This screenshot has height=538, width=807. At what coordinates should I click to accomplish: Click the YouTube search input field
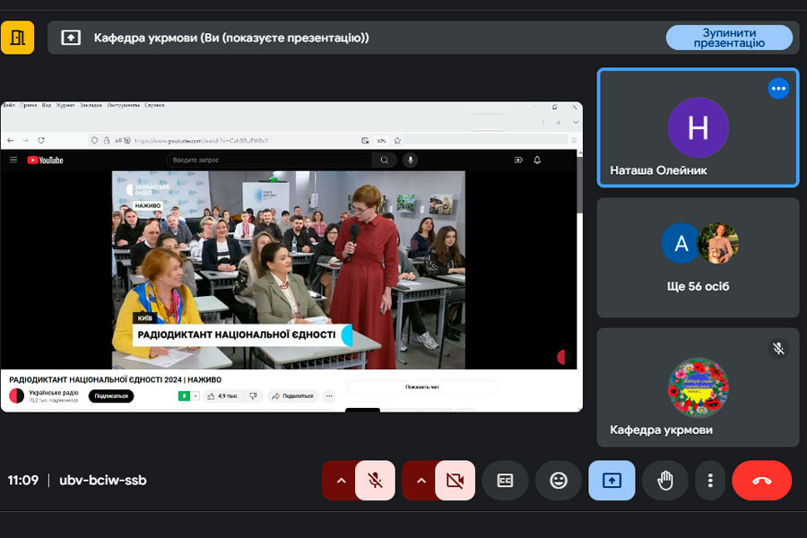269,161
